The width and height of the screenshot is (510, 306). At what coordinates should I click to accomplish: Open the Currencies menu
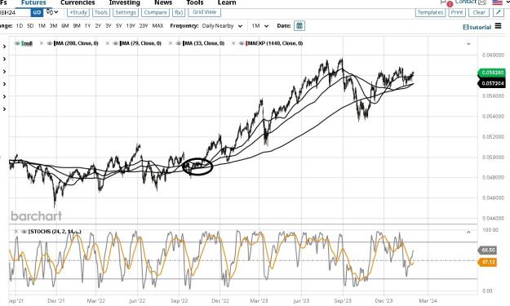click(78, 2)
